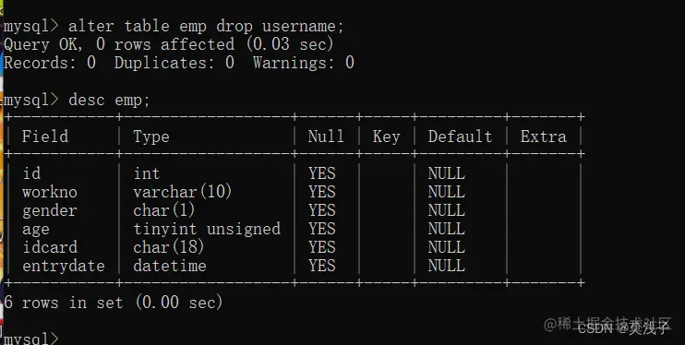Image resolution: width=685 pixels, height=345 pixels.
Task: Click the 'datetime' type text
Action: pyautogui.click(x=170, y=266)
